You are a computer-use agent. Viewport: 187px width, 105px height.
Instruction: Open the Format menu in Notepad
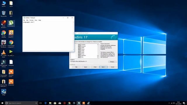pyautogui.click(x=31, y=20)
